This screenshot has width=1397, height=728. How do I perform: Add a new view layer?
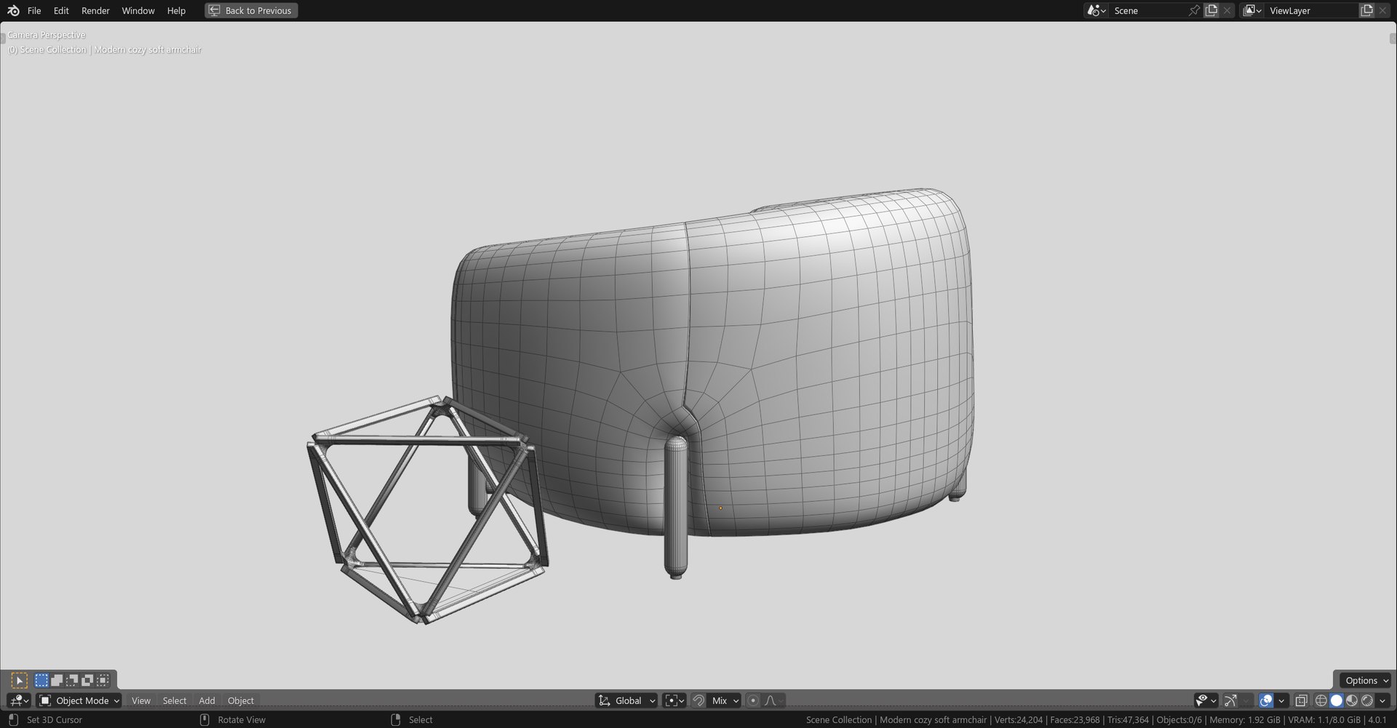(1366, 10)
